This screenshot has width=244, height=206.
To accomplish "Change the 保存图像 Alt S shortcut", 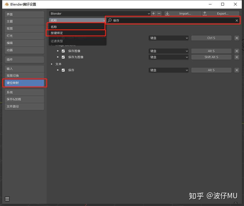I will point(211,51).
